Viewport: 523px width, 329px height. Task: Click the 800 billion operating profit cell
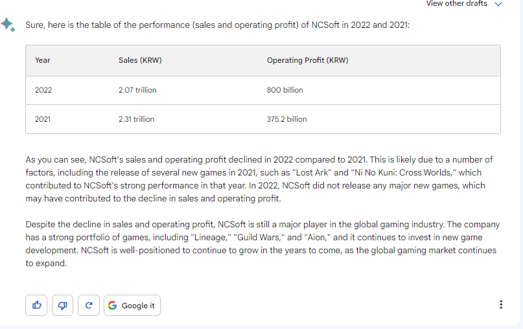point(285,90)
